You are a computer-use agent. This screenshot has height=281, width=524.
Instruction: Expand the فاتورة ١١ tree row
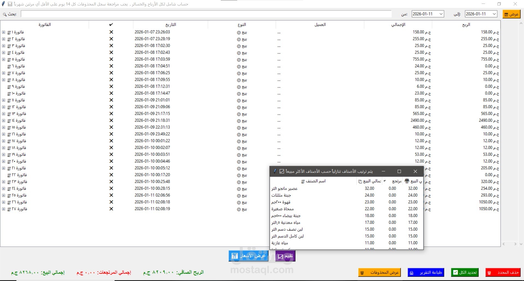(x=4, y=100)
